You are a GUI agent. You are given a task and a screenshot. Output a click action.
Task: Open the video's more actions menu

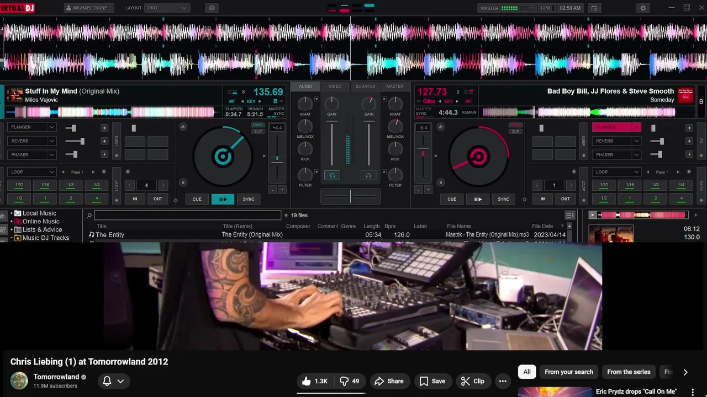tap(502, 381)
